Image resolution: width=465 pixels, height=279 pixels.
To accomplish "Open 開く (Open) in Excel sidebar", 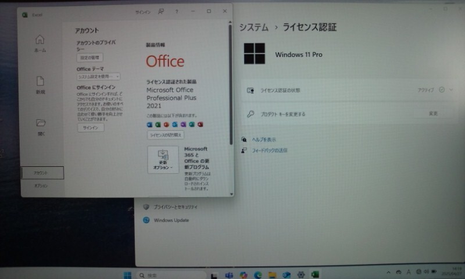I will (x=41, y=127).
